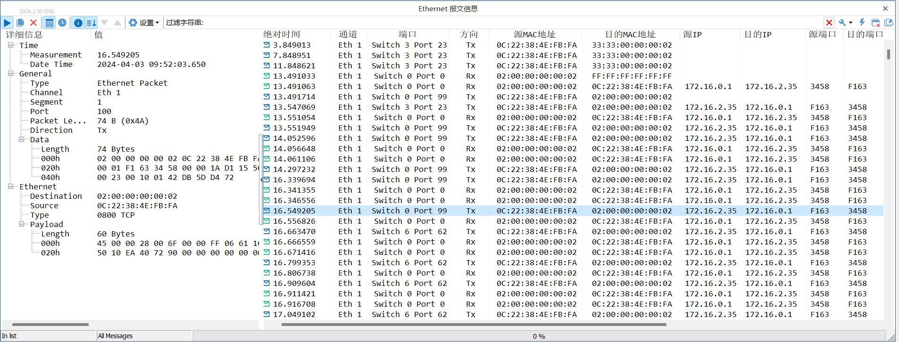Collapse the Payload tree node

(x=22, y=224)
